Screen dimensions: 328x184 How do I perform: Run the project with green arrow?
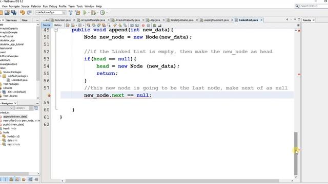pos(85,12)
